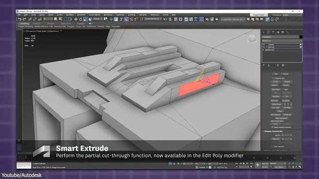Click the Hide Selected button

pyautogui.click(x=276, y=115)
